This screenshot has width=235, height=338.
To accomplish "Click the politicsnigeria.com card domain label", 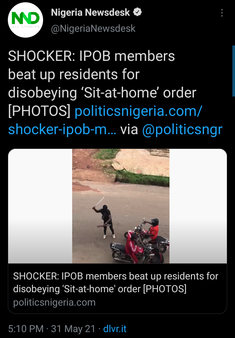I will pyautogui.click(x=54, y=302).
